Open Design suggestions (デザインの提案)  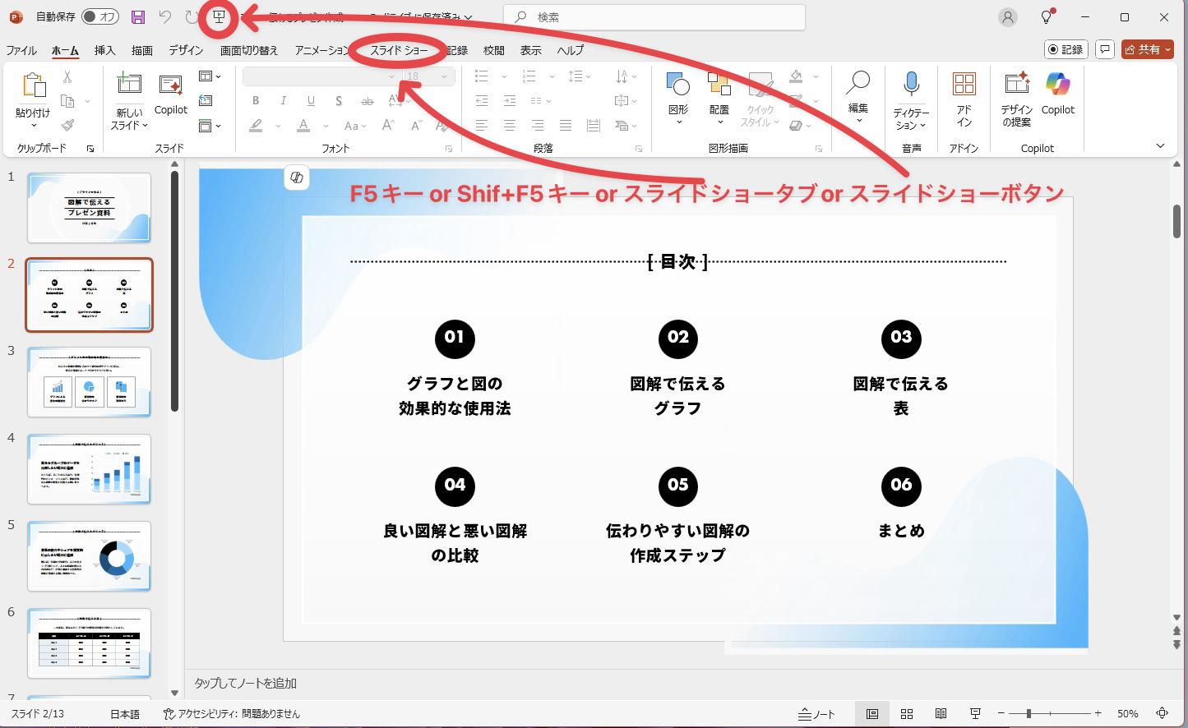1017,99
